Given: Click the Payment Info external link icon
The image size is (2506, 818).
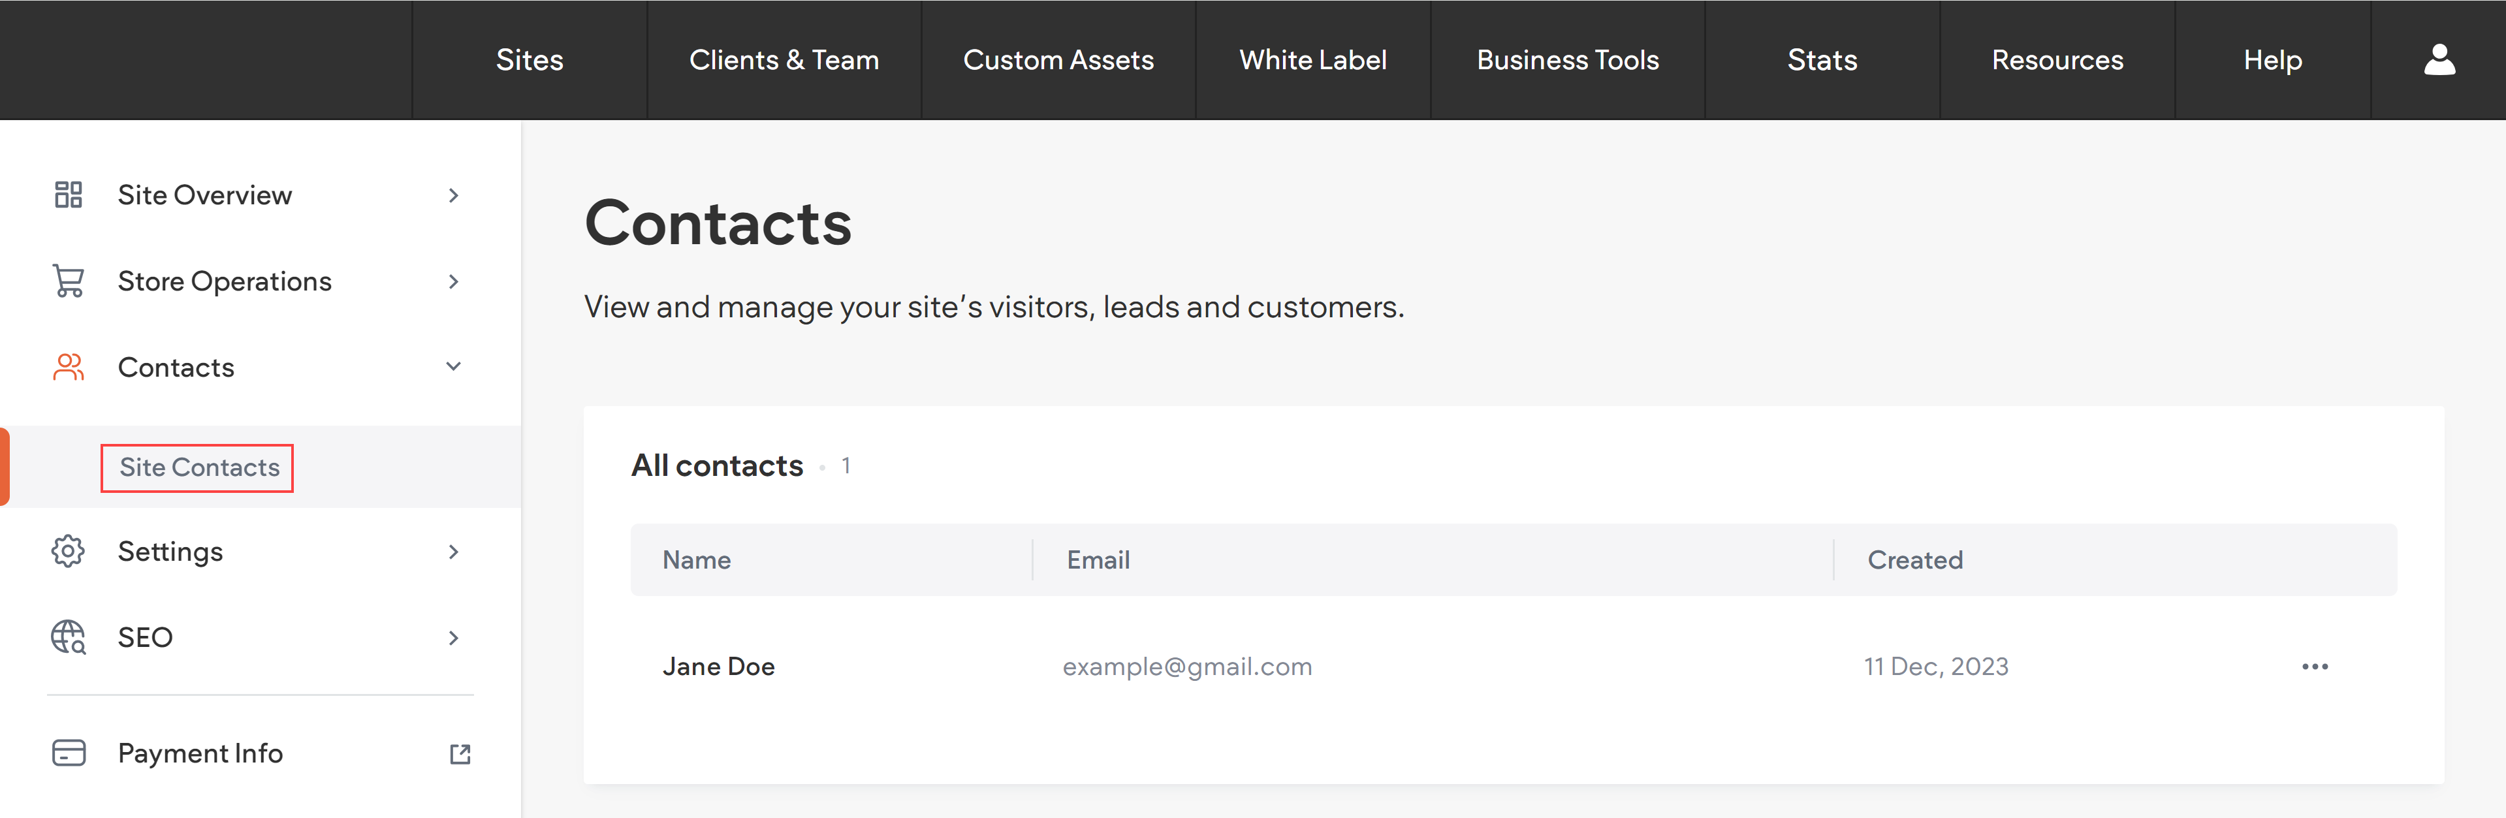Looking at the screenshot, I should click(460, 754).
